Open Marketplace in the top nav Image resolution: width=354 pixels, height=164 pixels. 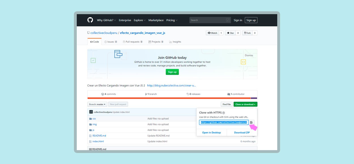coord(156,20)
